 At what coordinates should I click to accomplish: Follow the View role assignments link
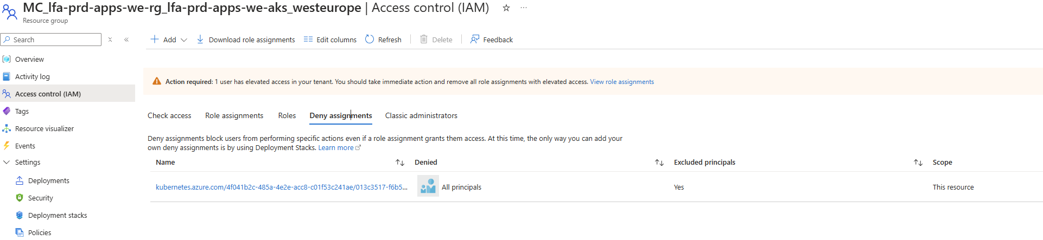pyautogui.click(x=622, y=82)
